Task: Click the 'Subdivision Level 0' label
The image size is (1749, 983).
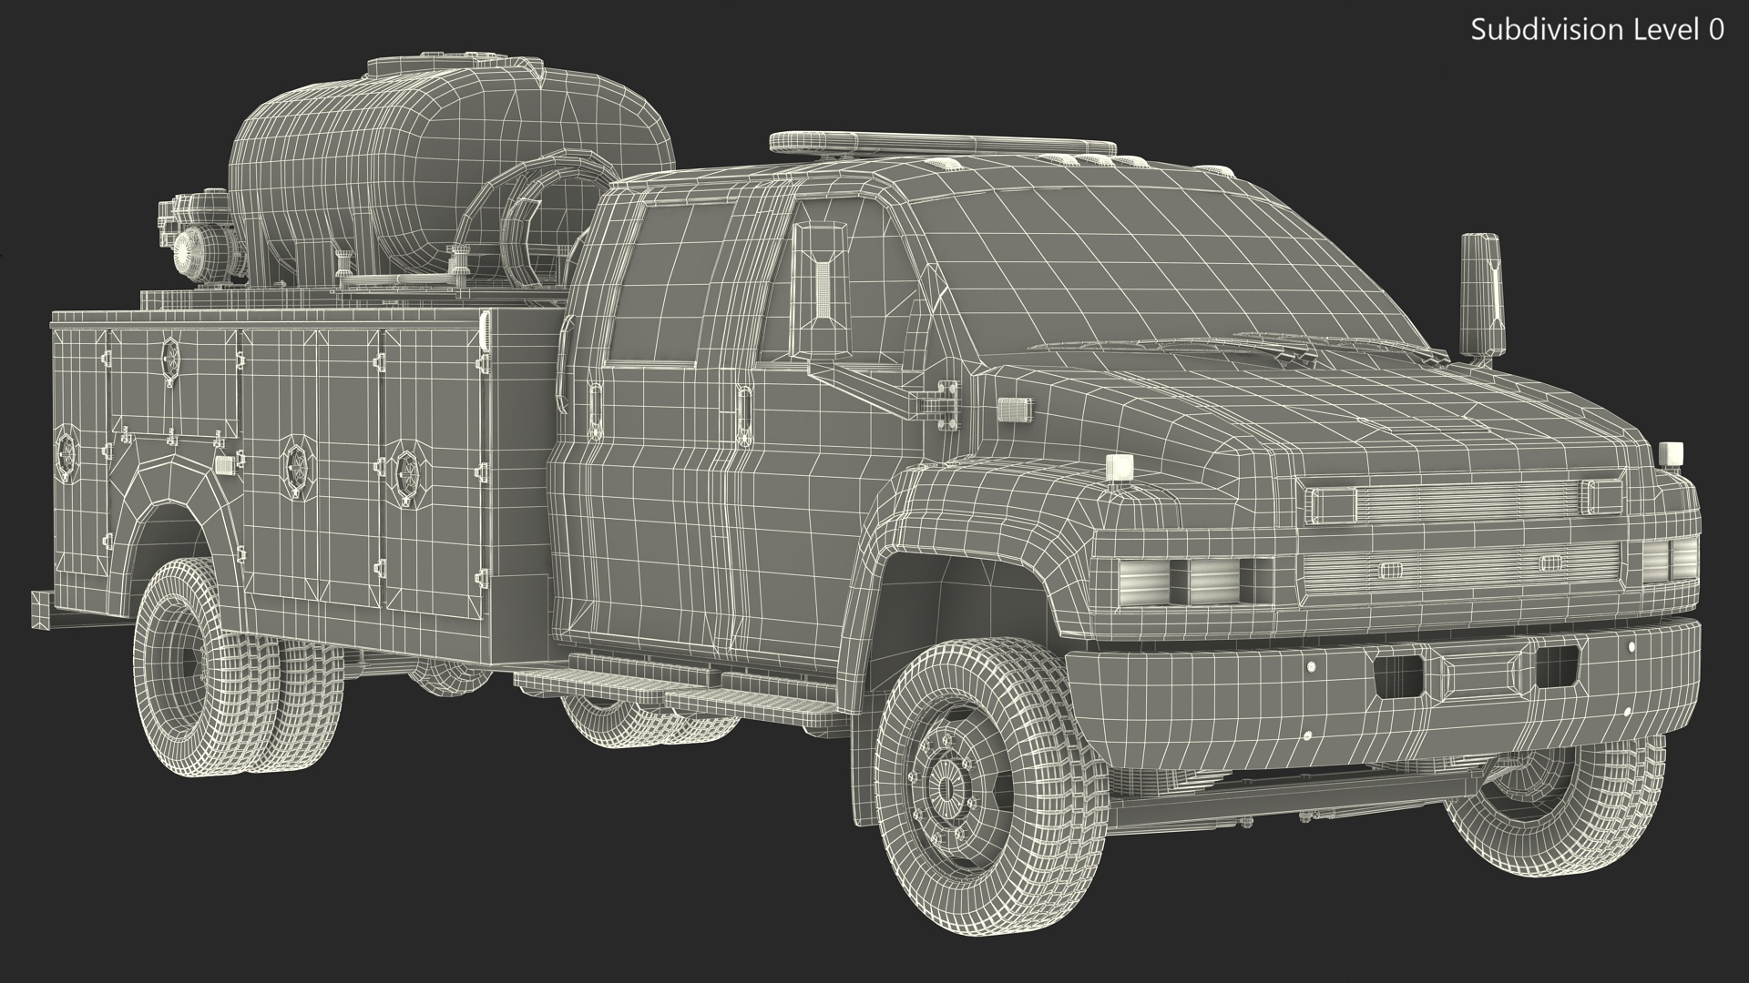Action: [x=1598, y=30]
